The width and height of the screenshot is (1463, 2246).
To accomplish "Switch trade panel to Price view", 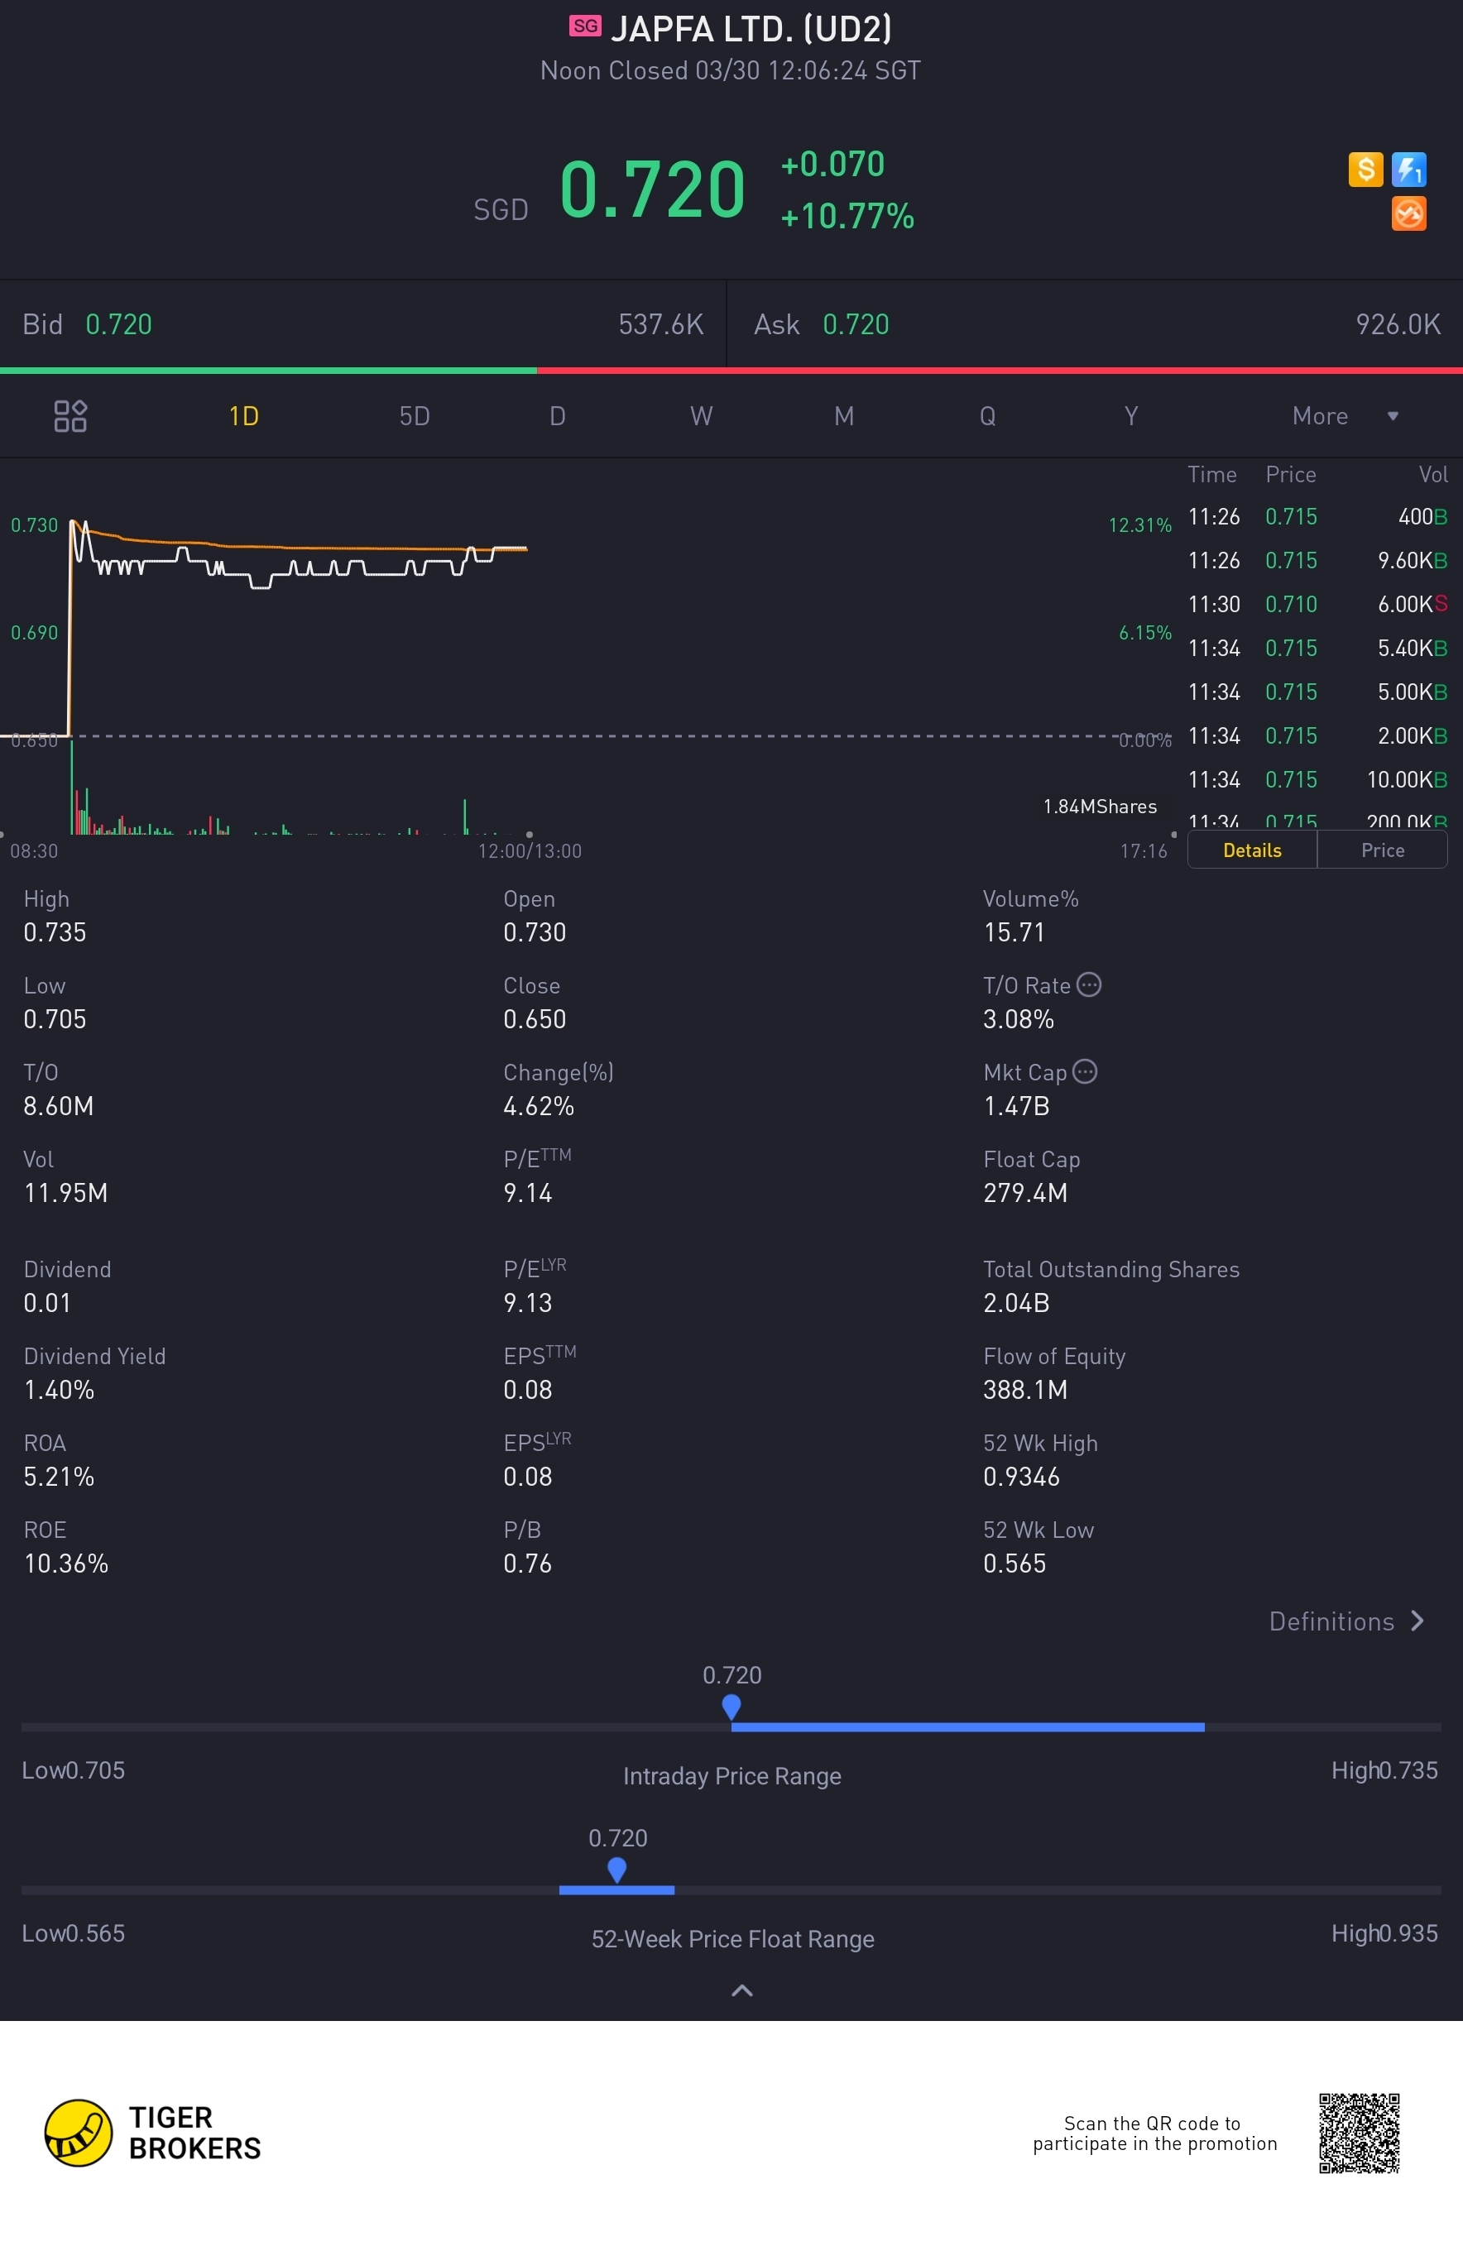I will 1382,850.
